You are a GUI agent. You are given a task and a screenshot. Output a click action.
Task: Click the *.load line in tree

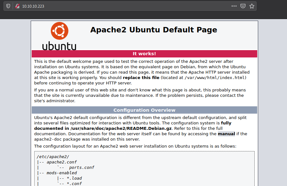[x=74, y=178]
